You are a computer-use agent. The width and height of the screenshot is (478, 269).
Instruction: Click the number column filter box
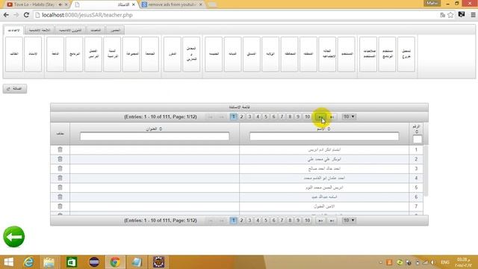(x=418, y=140)
